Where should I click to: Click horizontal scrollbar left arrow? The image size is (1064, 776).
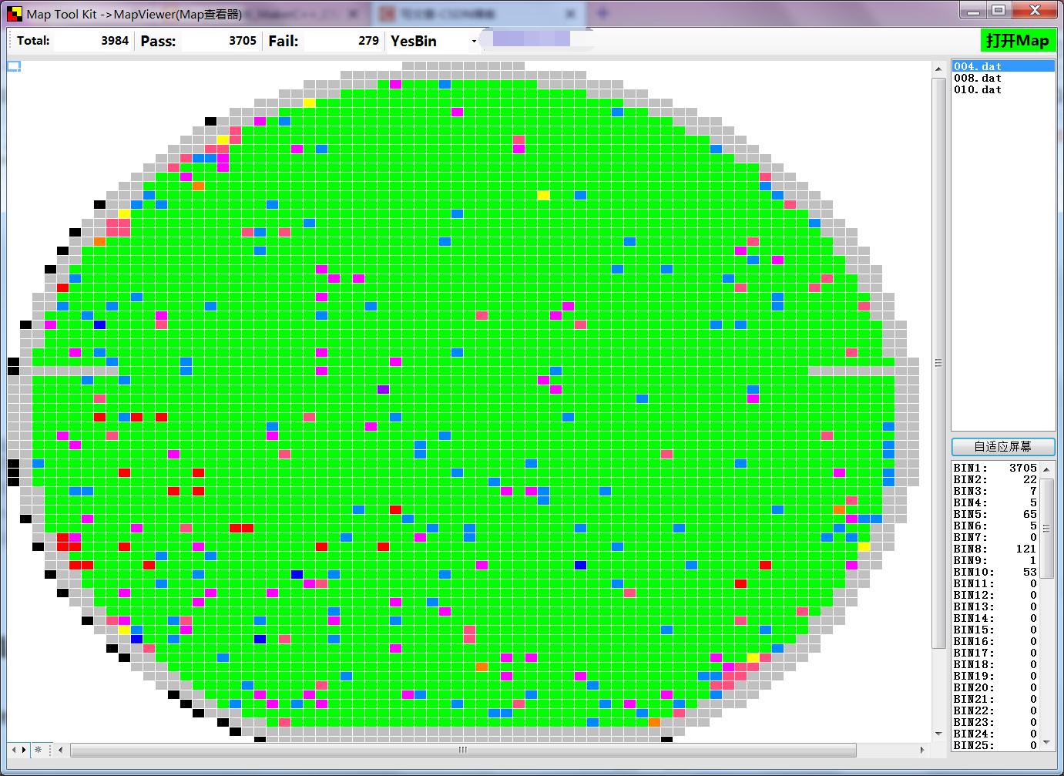click(61, 749)
